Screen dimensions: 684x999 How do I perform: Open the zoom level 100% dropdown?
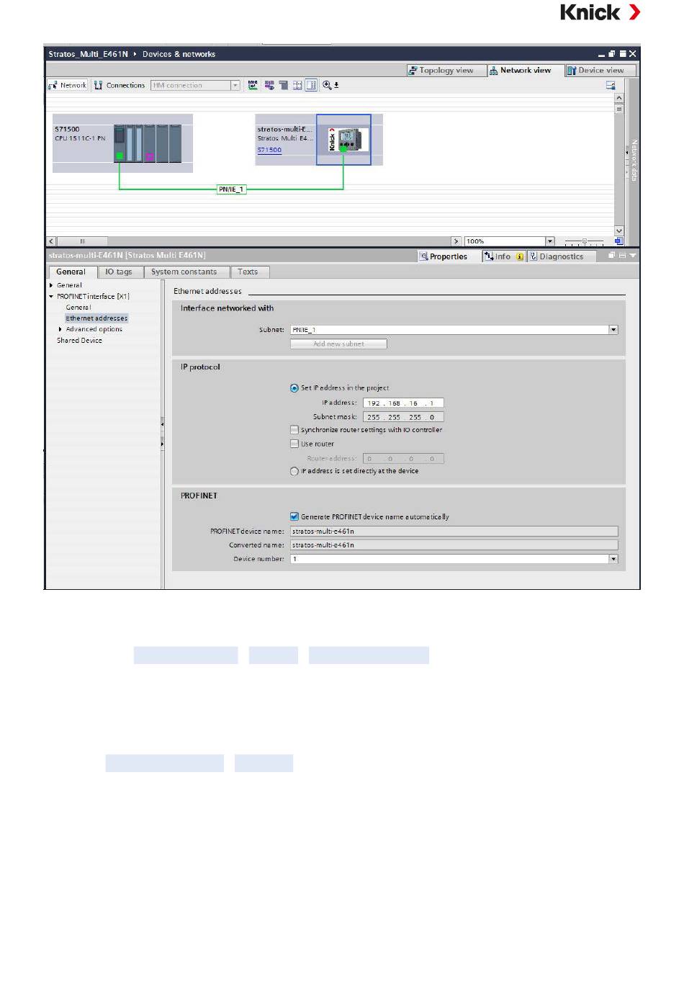[x=550, y=241]
